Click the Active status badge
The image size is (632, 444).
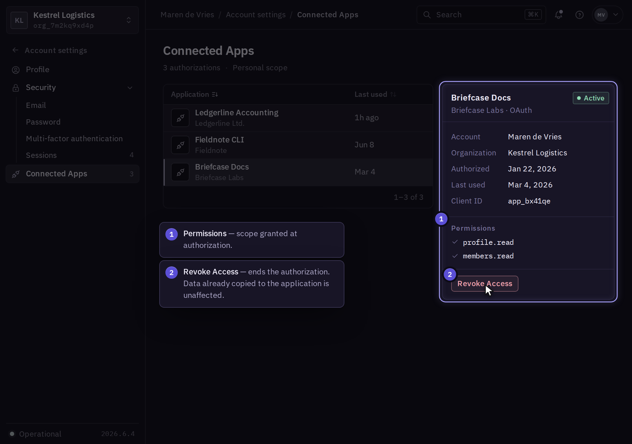[591, 98]
